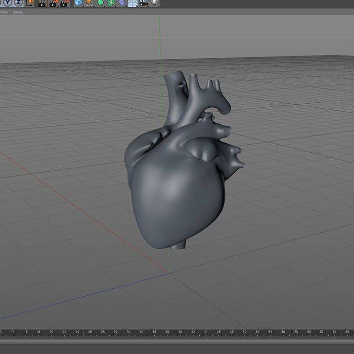Select the Spline Pen tool
This screenshot has height=354, width=354.
[89, 3]
